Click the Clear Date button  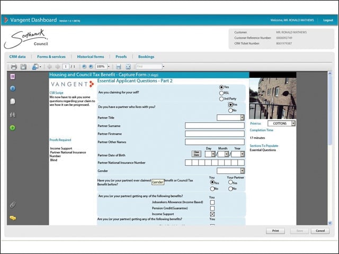click(x=197, y=153)
